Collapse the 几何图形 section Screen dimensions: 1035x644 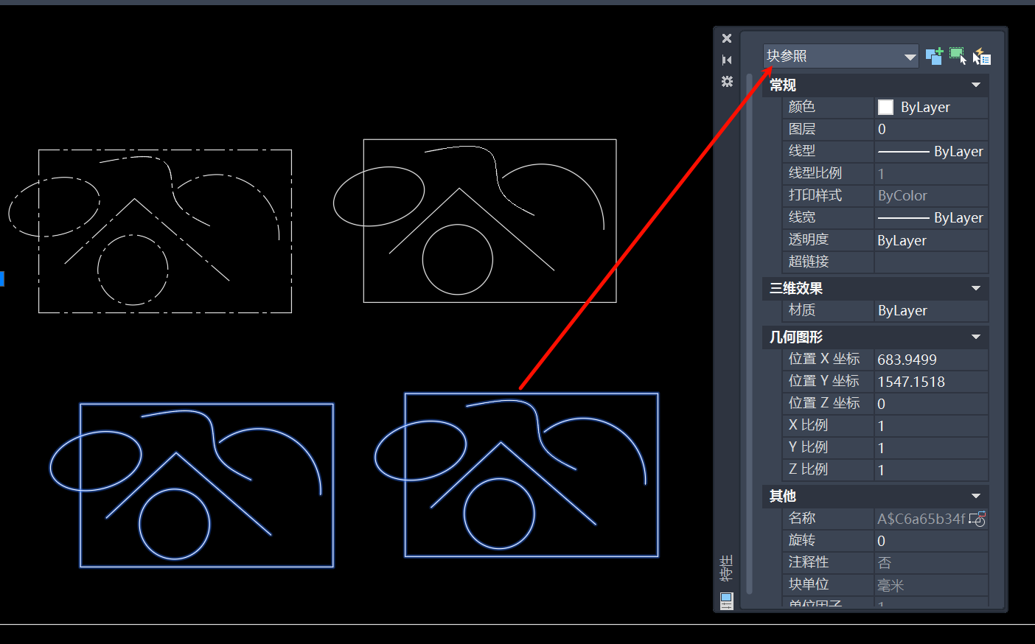pos(976,337)
